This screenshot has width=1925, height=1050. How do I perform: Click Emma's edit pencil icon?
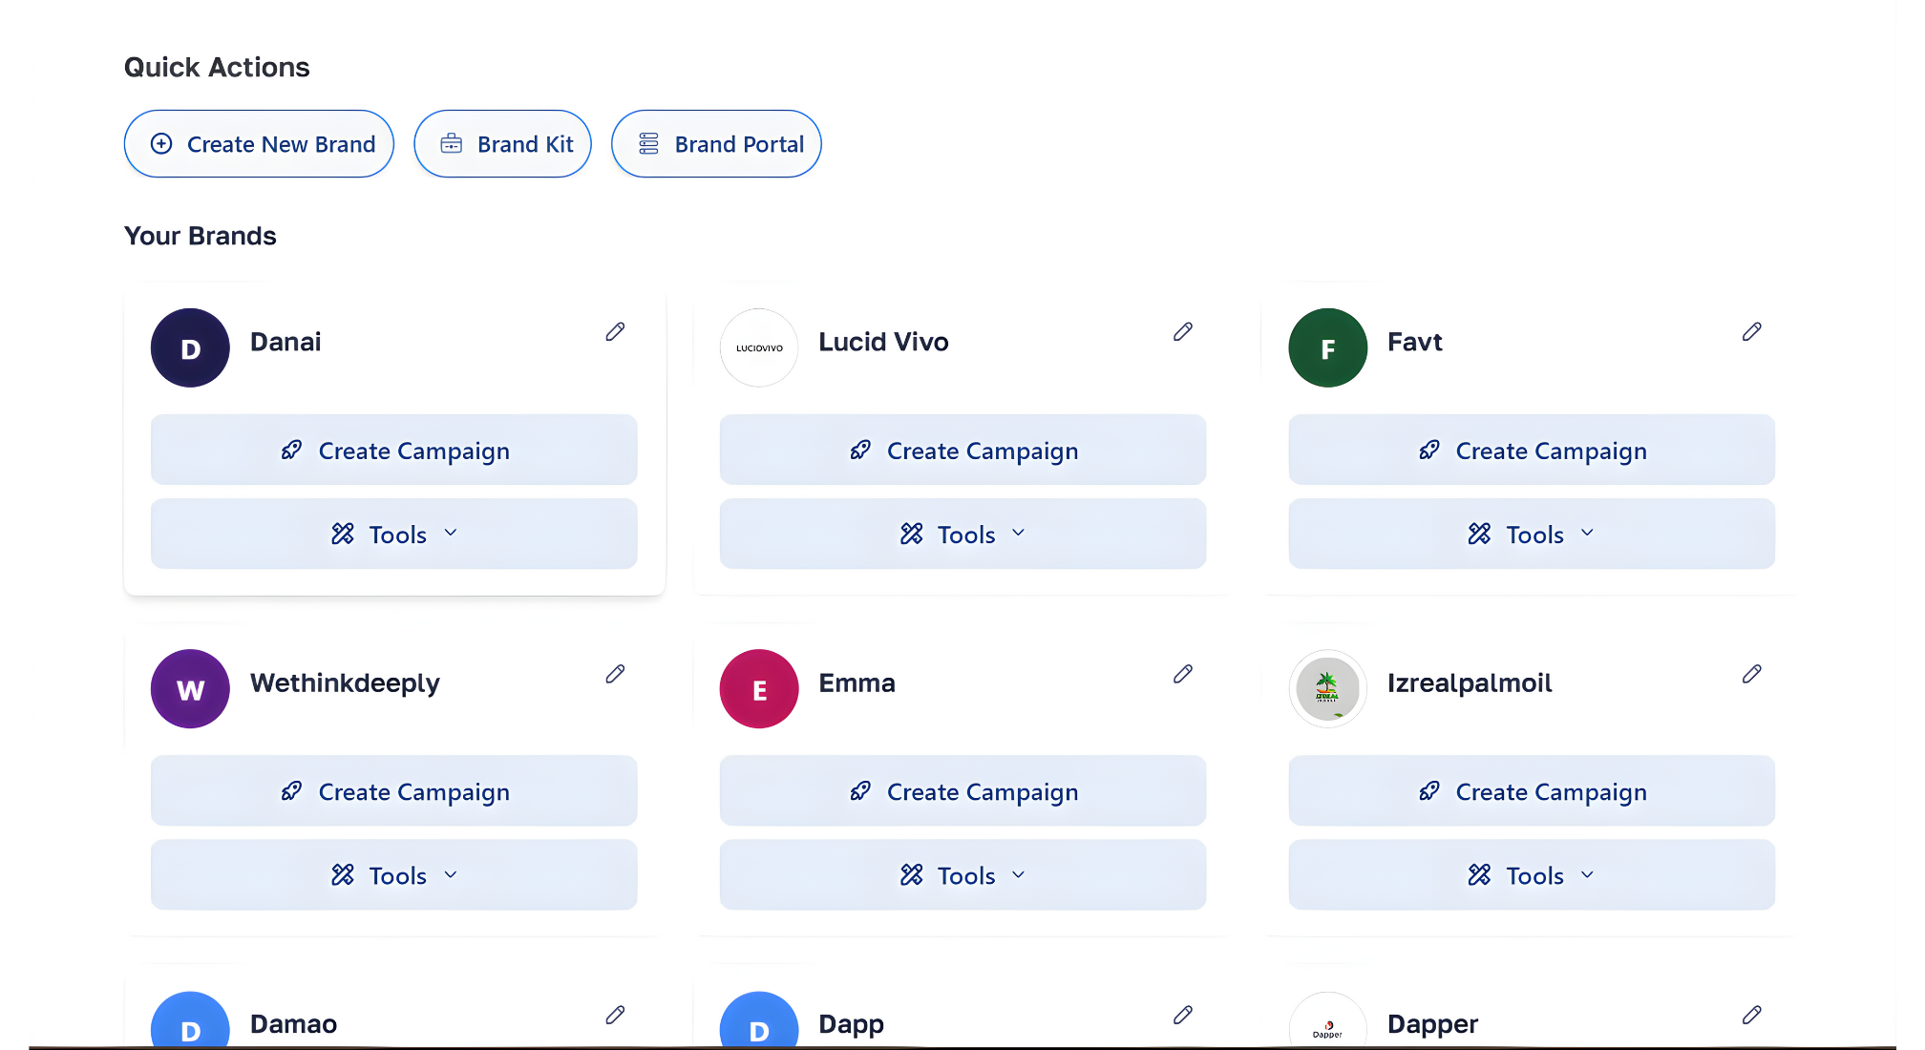tap(1183, 674)
